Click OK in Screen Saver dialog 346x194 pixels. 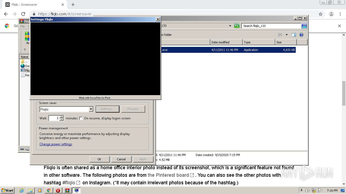coord(99,159)
